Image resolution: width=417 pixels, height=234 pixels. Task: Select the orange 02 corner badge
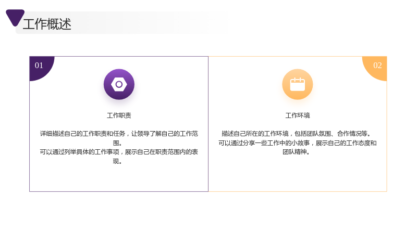tap(374, 69)
